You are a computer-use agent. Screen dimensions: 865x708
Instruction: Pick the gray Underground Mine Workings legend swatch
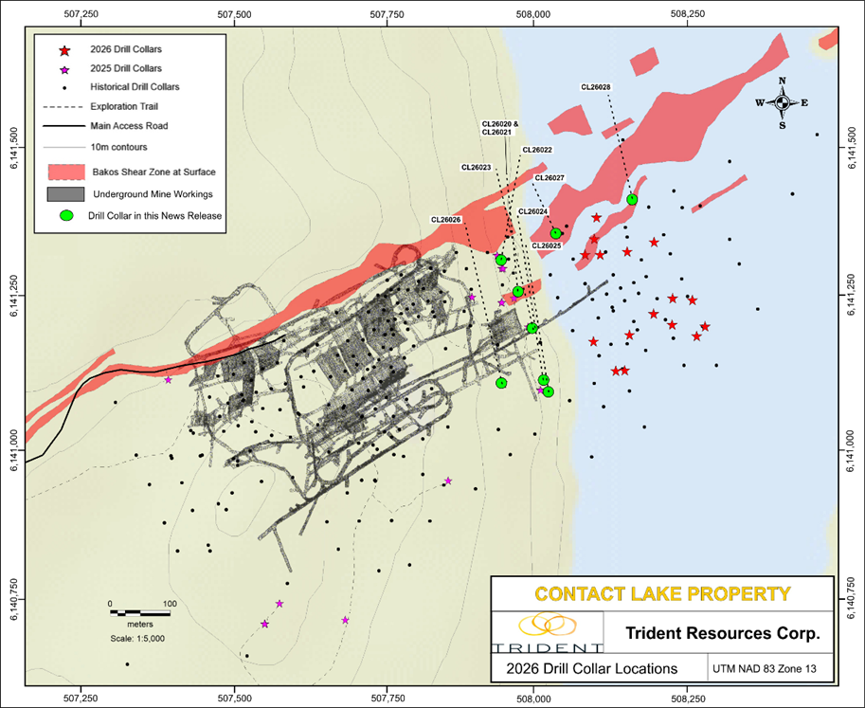tap(64, 194)
